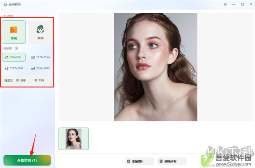The width and height of the screenshot is (255, 168).
Task: Choose x1 589x768 resolution
Action: (x=14, y=57)
